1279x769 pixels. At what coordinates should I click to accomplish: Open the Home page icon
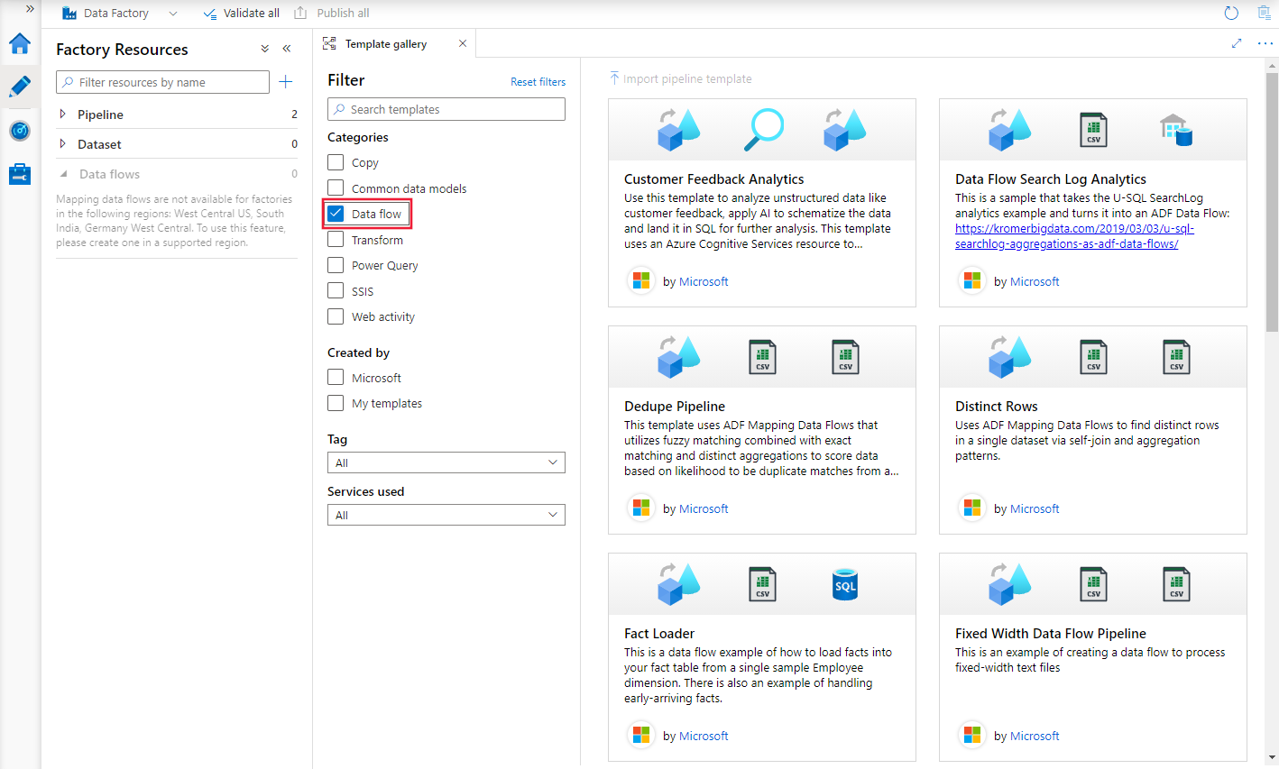(19, 42)
